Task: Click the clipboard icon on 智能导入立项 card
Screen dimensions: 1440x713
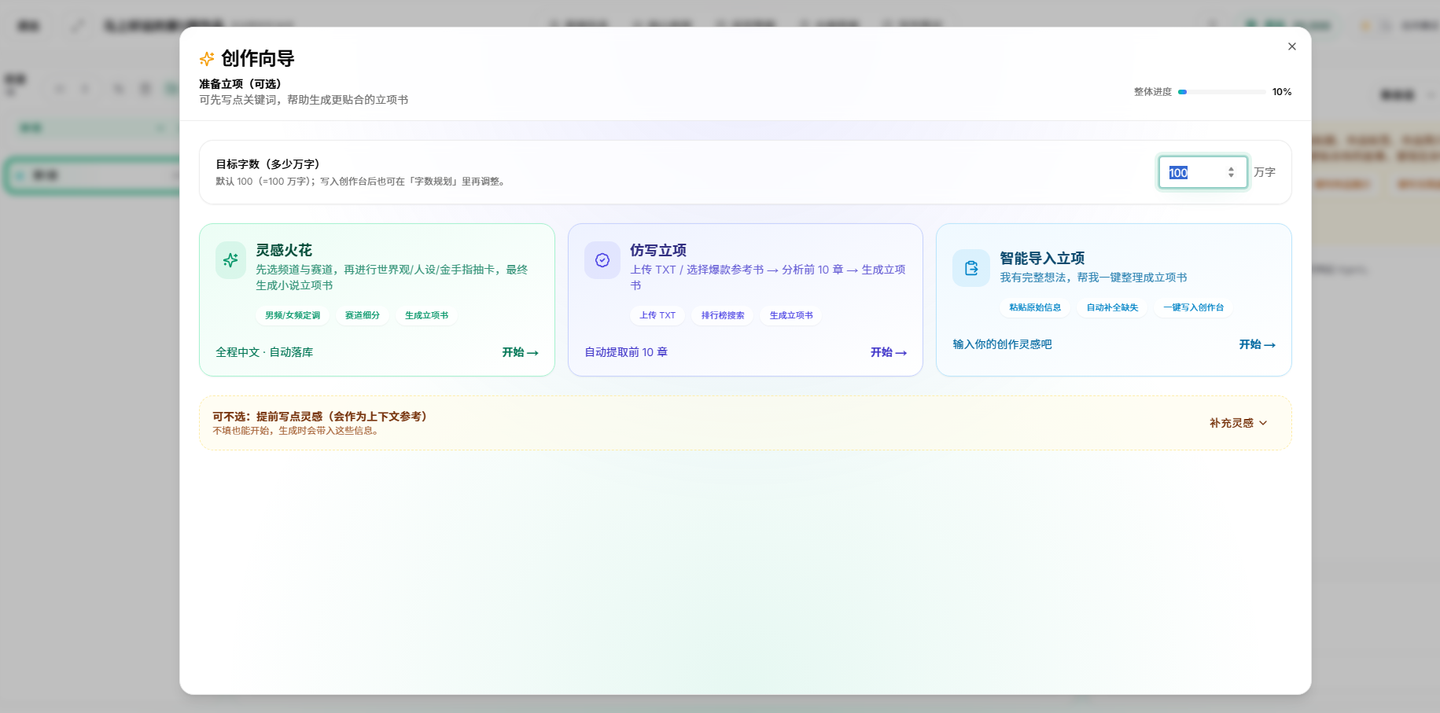Action: 970,267
